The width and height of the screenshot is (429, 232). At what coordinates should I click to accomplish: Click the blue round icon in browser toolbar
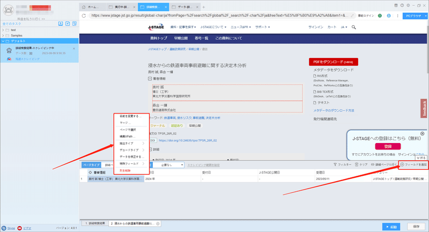coord(389,16)
